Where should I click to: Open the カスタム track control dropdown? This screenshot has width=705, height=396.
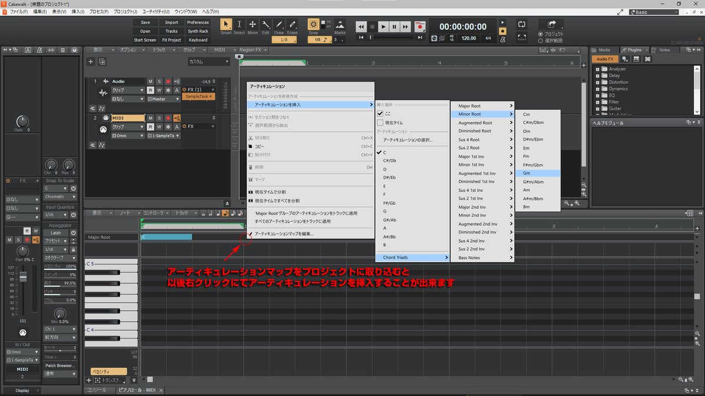coord(209,62)
